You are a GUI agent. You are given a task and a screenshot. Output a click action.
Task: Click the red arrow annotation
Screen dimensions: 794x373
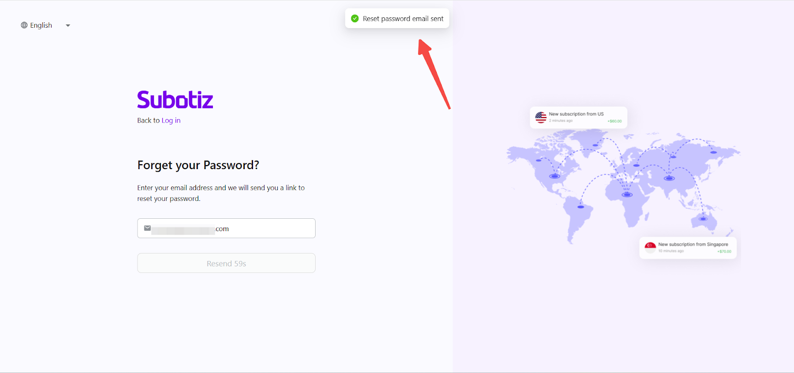pyautogui.click(x=434, y=73)
